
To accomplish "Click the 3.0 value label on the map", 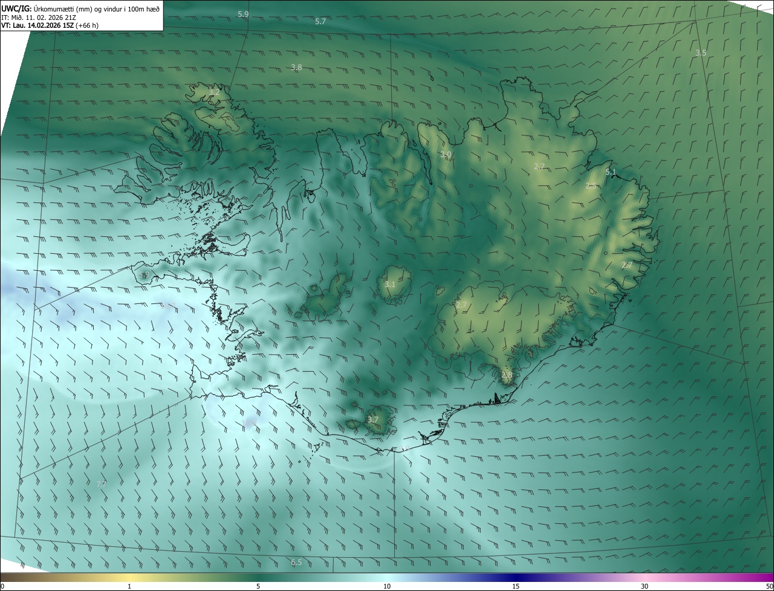I will tap(446, 155).
